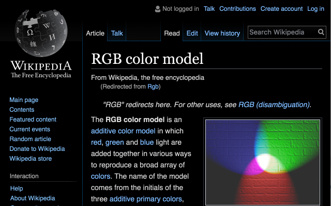Screen dimensions: 331x206
Task: Click the Interaction section heading
Action: click(x=24, y=176)
